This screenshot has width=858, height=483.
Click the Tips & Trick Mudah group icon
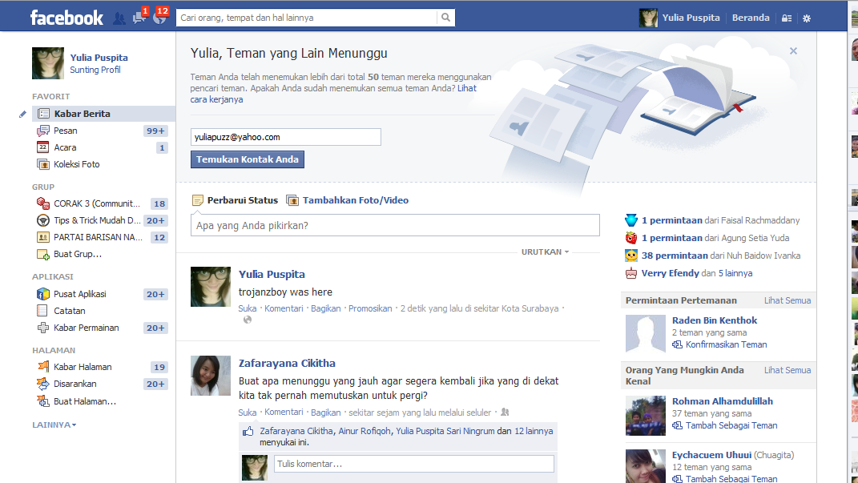[42, 220]
